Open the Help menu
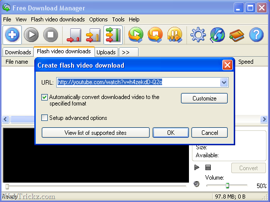This screenshot has height=202, width=270. coord(134,19)
